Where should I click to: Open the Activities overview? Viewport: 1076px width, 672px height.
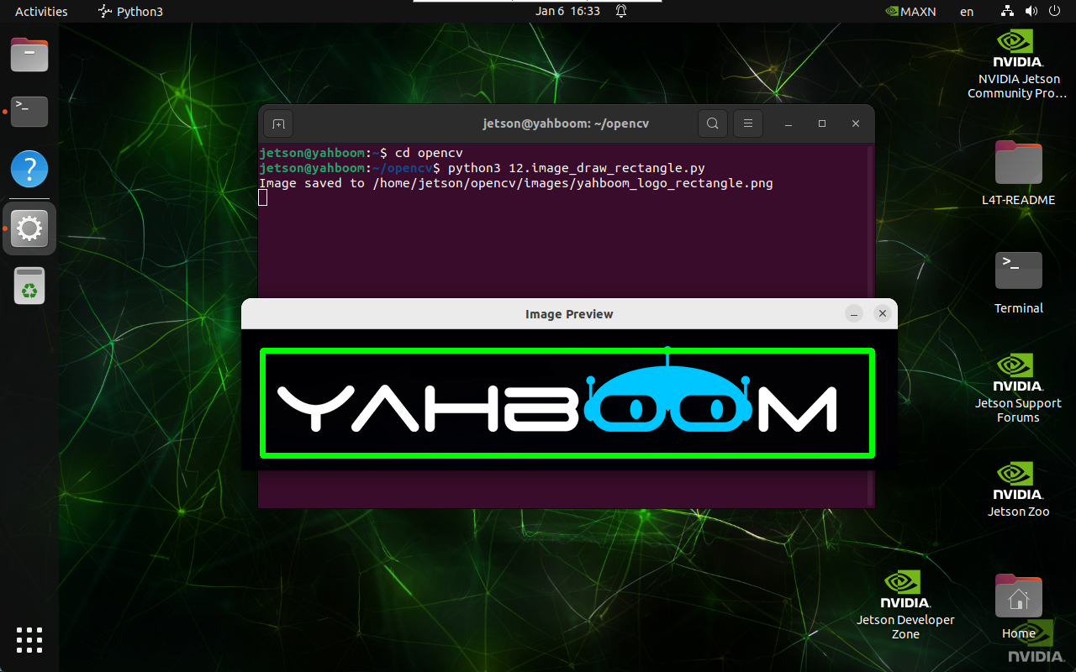point(41,12)
